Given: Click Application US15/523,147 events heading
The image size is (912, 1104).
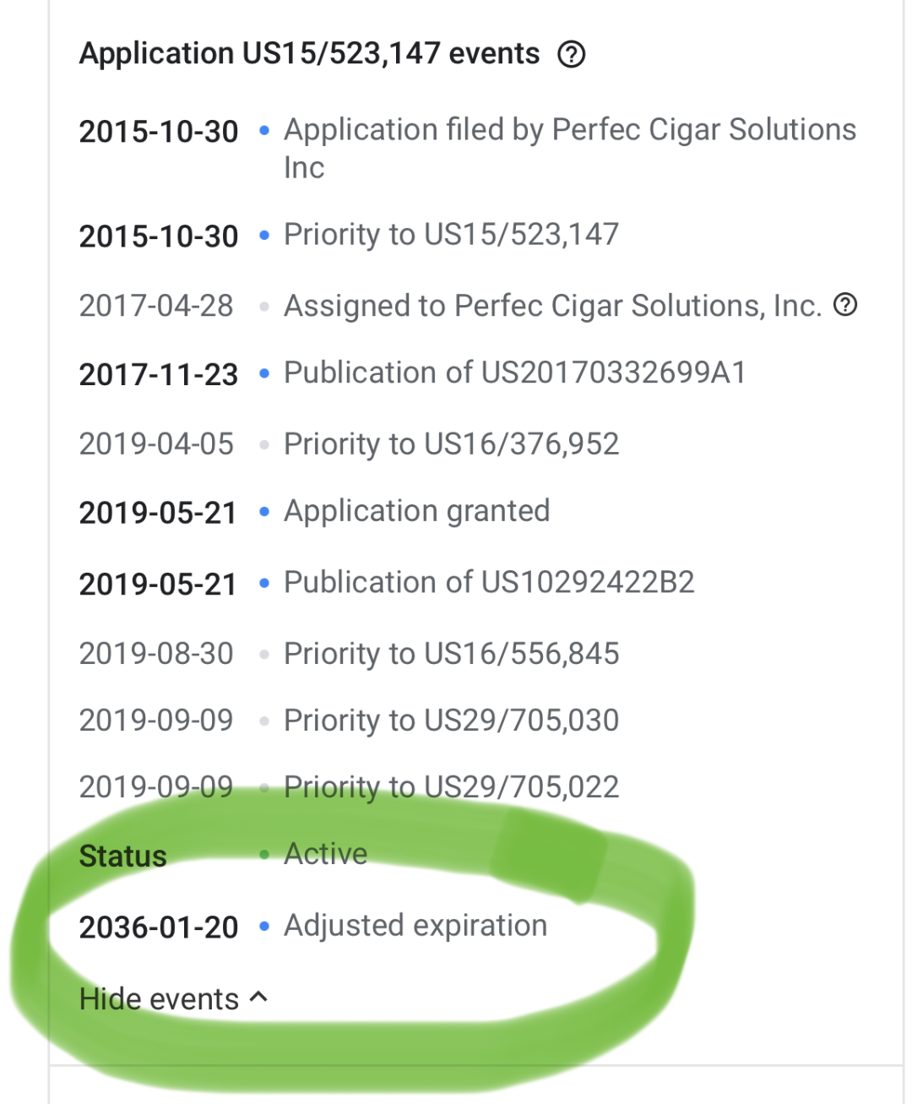Looking at the screenshot, I should (309, 54).
